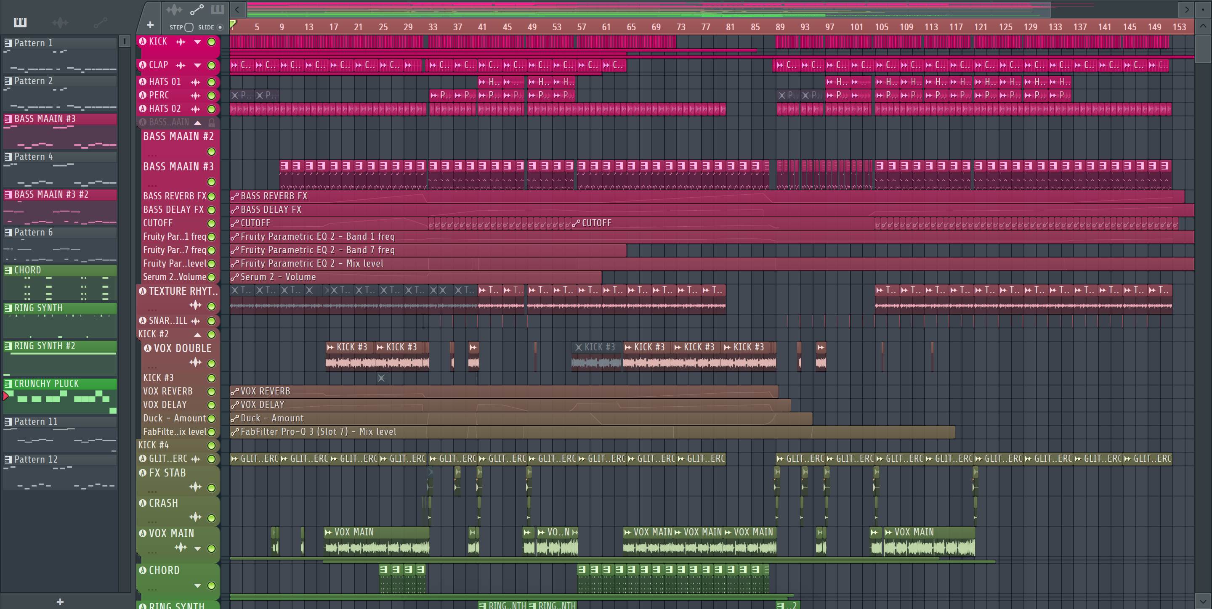The width and height of the screenshot is (1212, 609).
Task: Toggle mute on BASS REVERB FX track
Action: [212, 196]
